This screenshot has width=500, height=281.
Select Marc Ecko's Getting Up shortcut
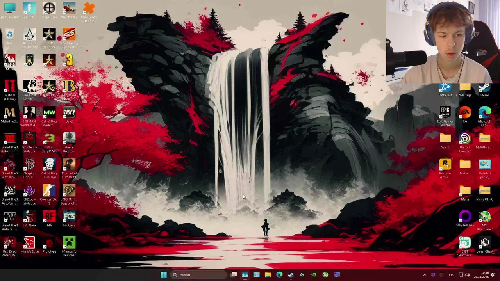(89, 12)
